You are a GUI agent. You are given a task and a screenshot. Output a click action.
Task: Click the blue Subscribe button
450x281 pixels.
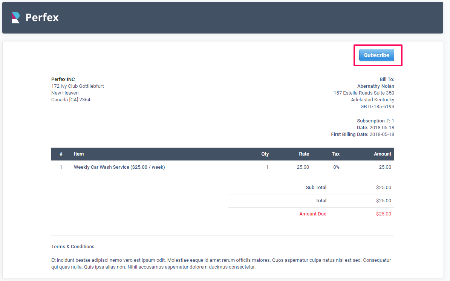(377, 55)
